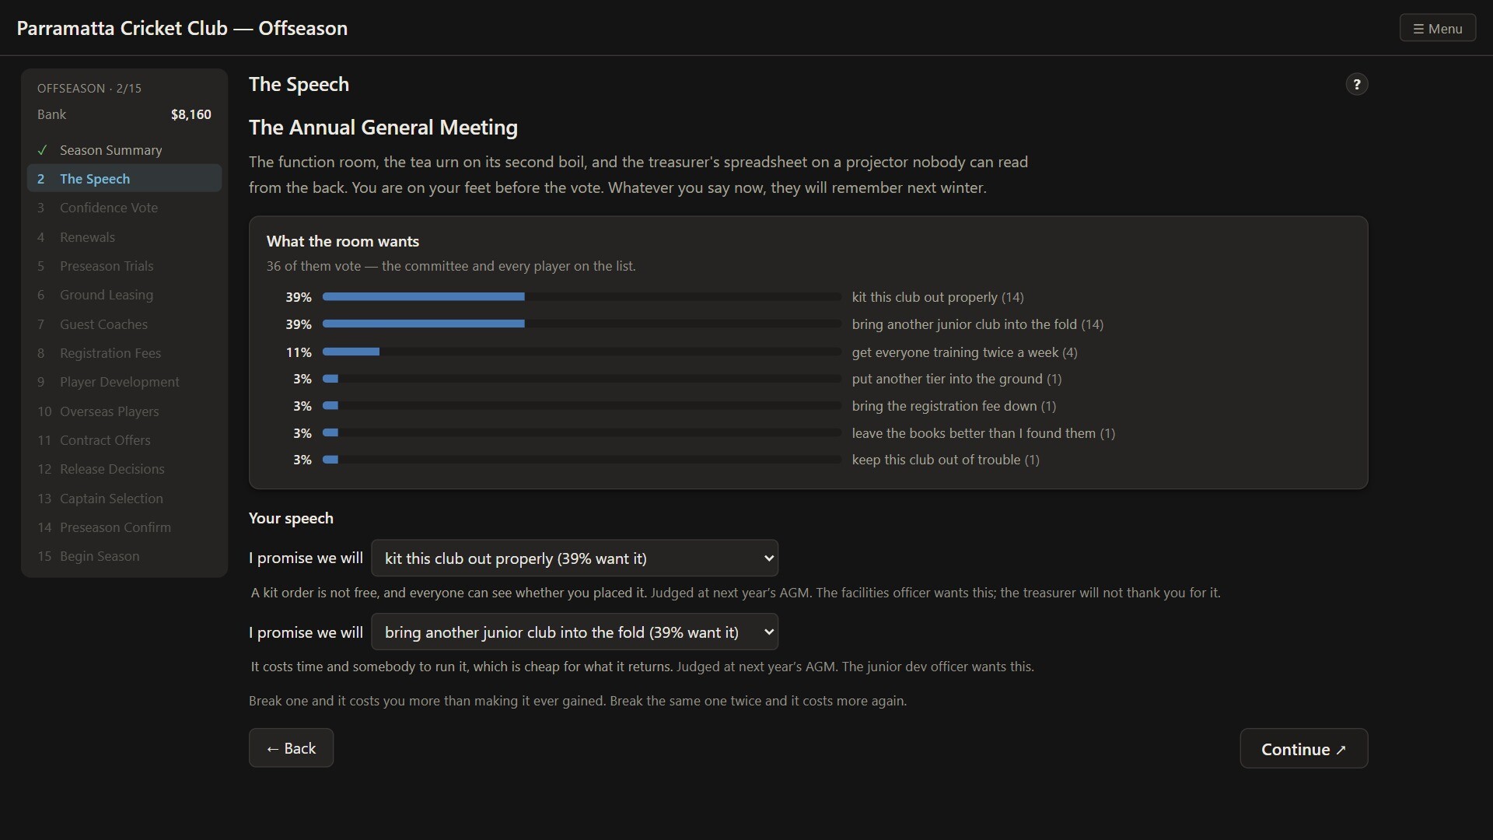The width and height of the screenshot is (1493, 840).
Task: Open the Renewals step
Action: coord(124,237)
